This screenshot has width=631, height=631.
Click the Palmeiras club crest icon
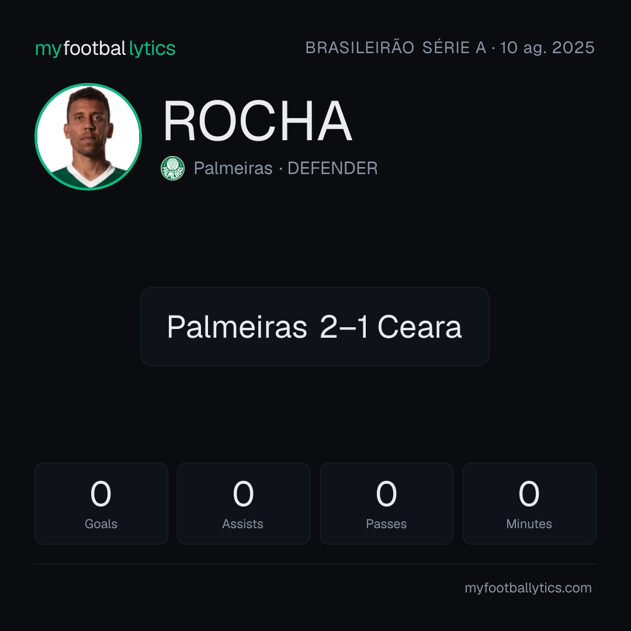(172, 168)
